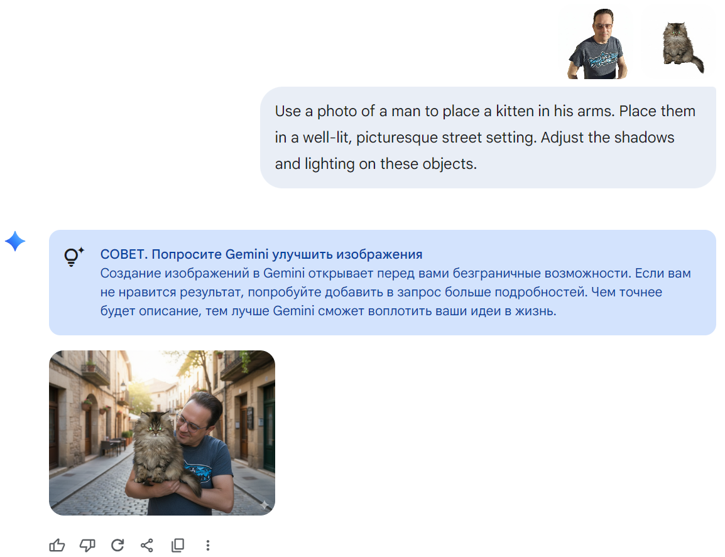Click the prompt line starting 'Use a photo'

click(485, 111)
